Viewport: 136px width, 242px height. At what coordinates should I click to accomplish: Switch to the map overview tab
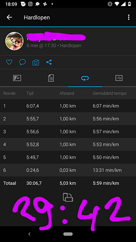(17, 78)
